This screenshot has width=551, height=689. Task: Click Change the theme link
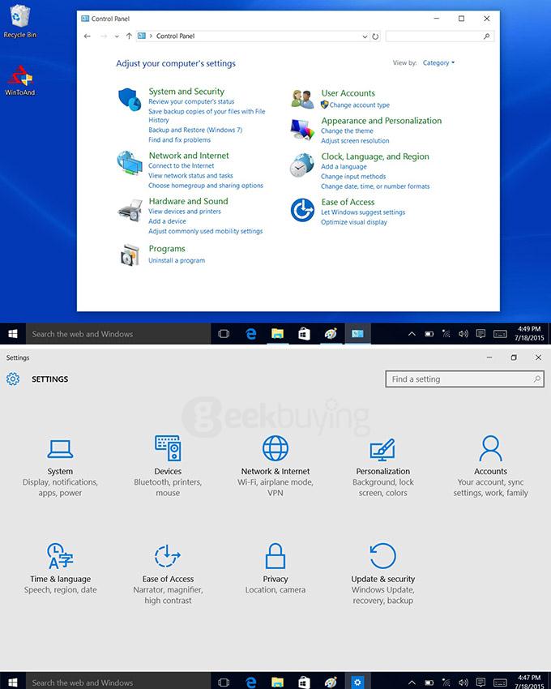(347, 131)
